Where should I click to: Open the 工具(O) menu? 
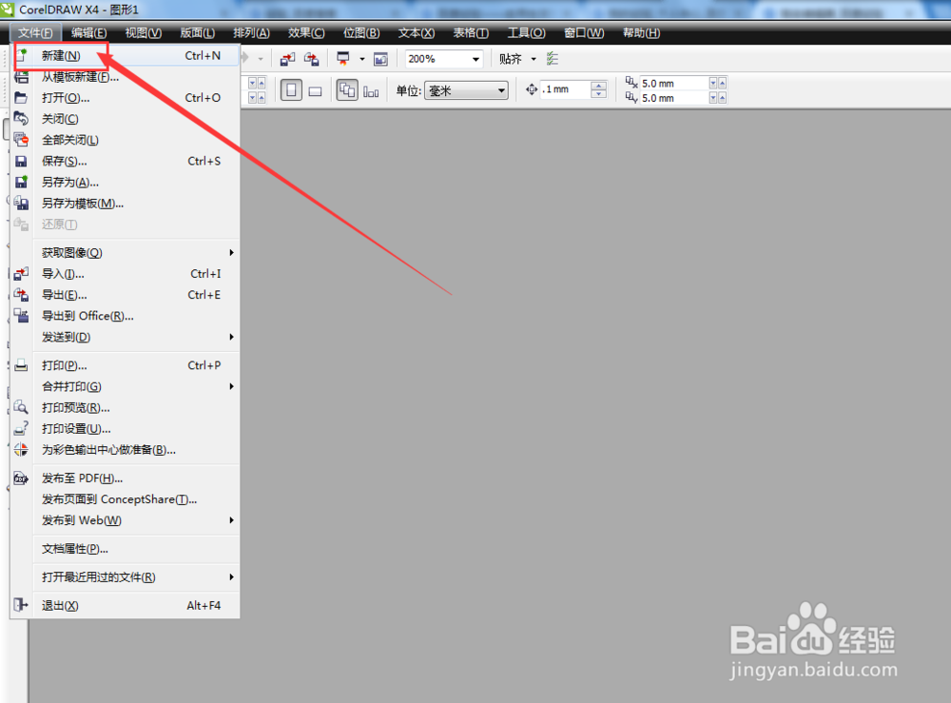tap(527, 32)
